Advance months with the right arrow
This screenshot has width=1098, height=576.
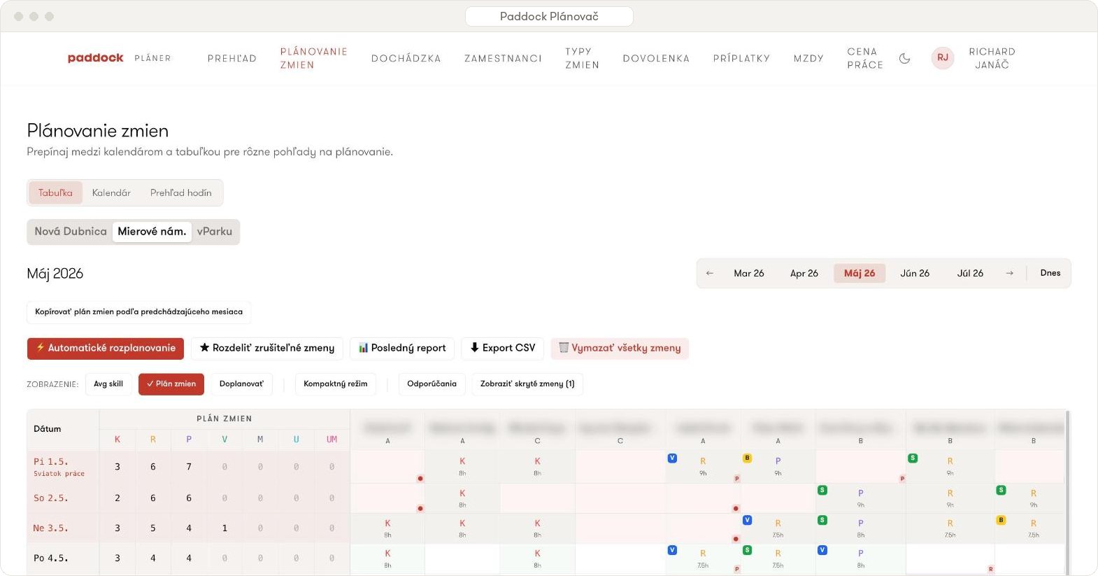point(1009,273)
